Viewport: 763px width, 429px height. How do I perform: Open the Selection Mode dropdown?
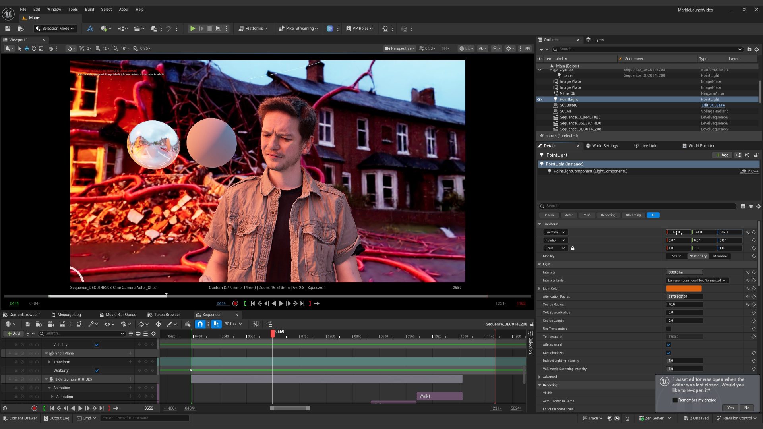pos(54,29)
